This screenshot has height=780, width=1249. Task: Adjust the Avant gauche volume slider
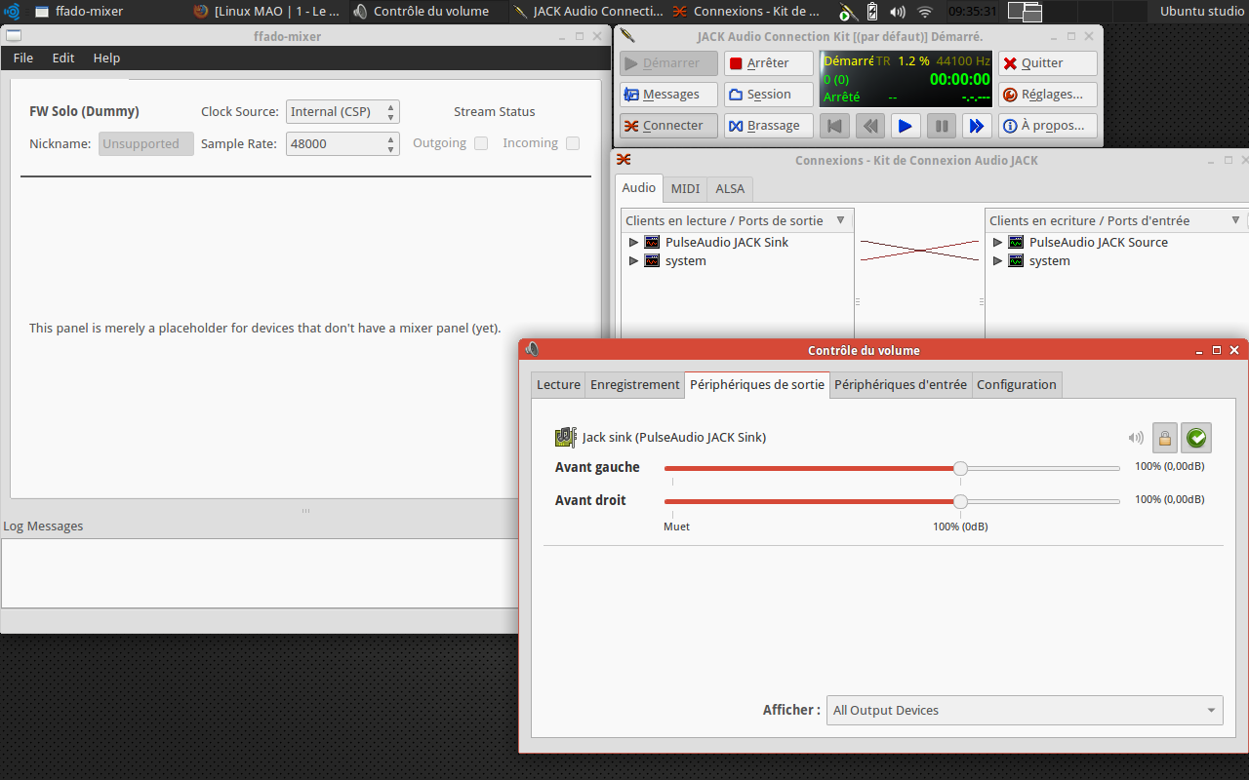coord(892,468)
